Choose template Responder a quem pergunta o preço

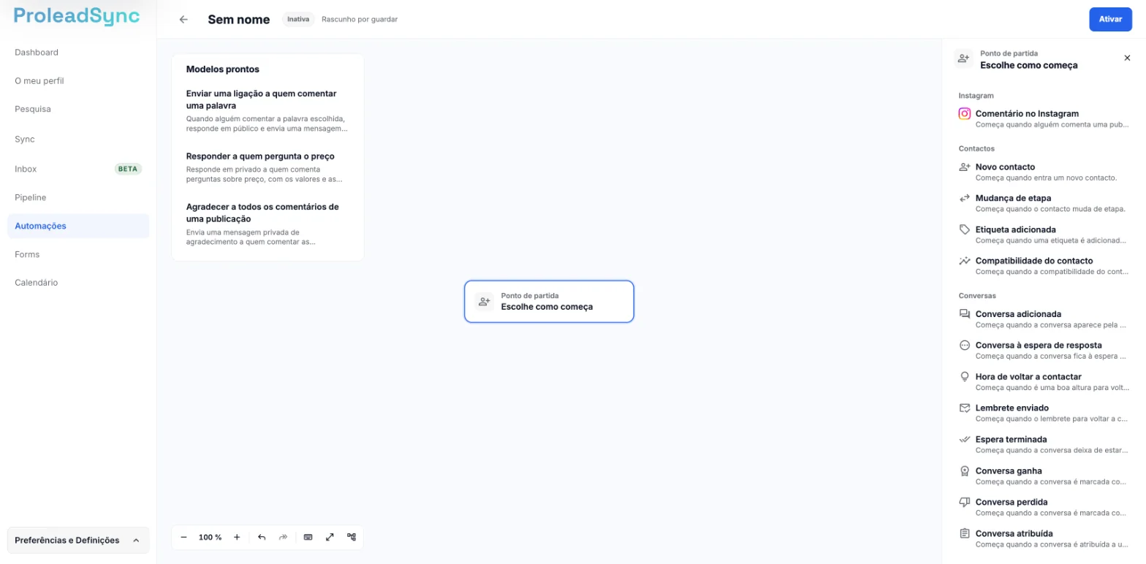267,167
